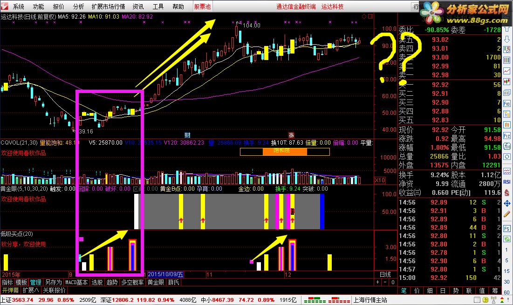Activate the blue four-way move arrows icon
Screen dimensions: 513x305
tap(507, 204)
